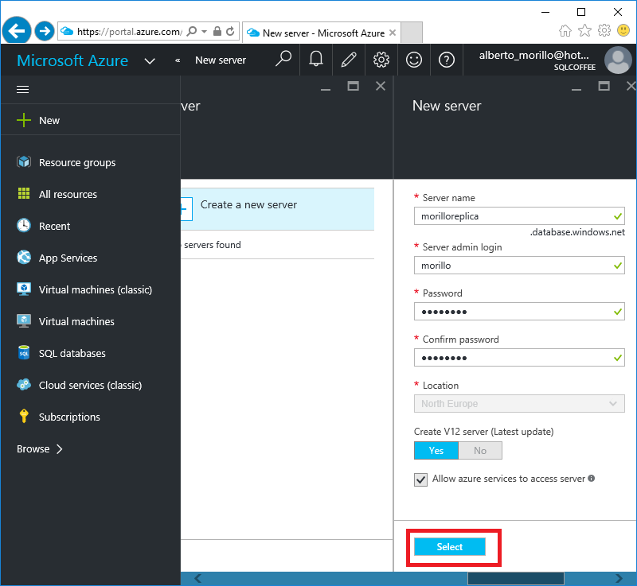Expand Browse chevron in sidebar

pyautogui.click(x=59, y=449)
